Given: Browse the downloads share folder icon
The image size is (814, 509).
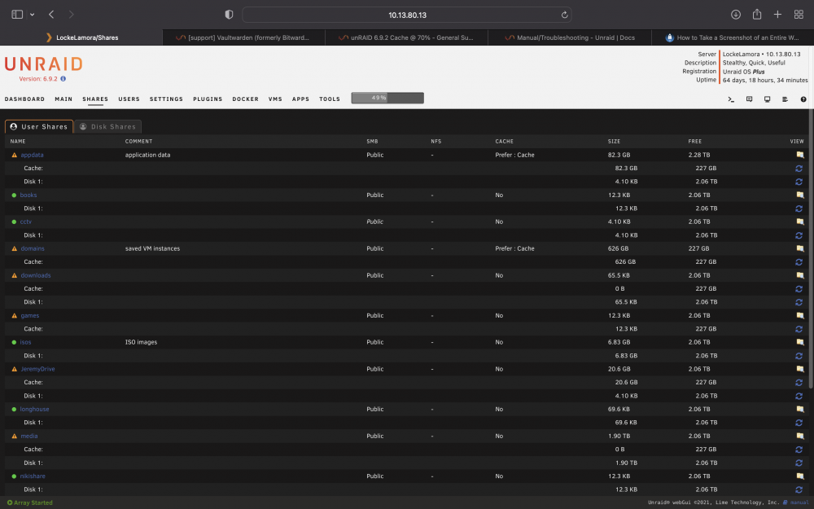Looking at the screenshot, I should tap(800, 275).
